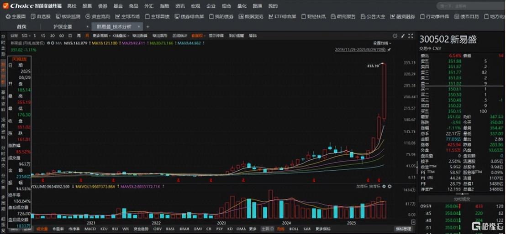The width and height of the screenshot is (506, 234).
Task: Click the 2024 timeline label
Action: coord(286,222)
